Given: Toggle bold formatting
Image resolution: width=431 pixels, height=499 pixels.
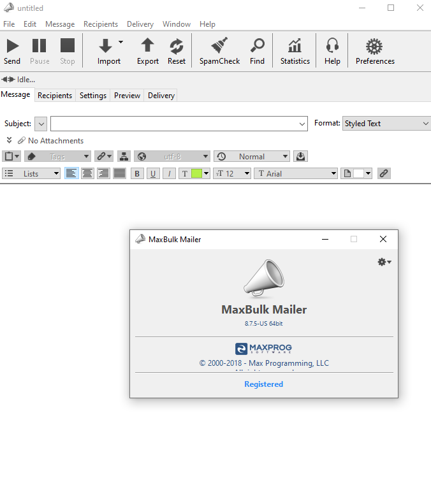Looking at the screenshot, I should pos(137,173).
